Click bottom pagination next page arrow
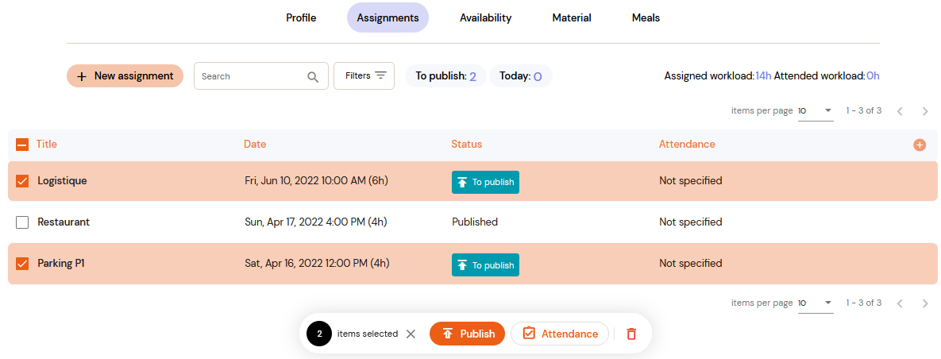The image size is (941, 359). pyautogui.click(x=925, y=303)
